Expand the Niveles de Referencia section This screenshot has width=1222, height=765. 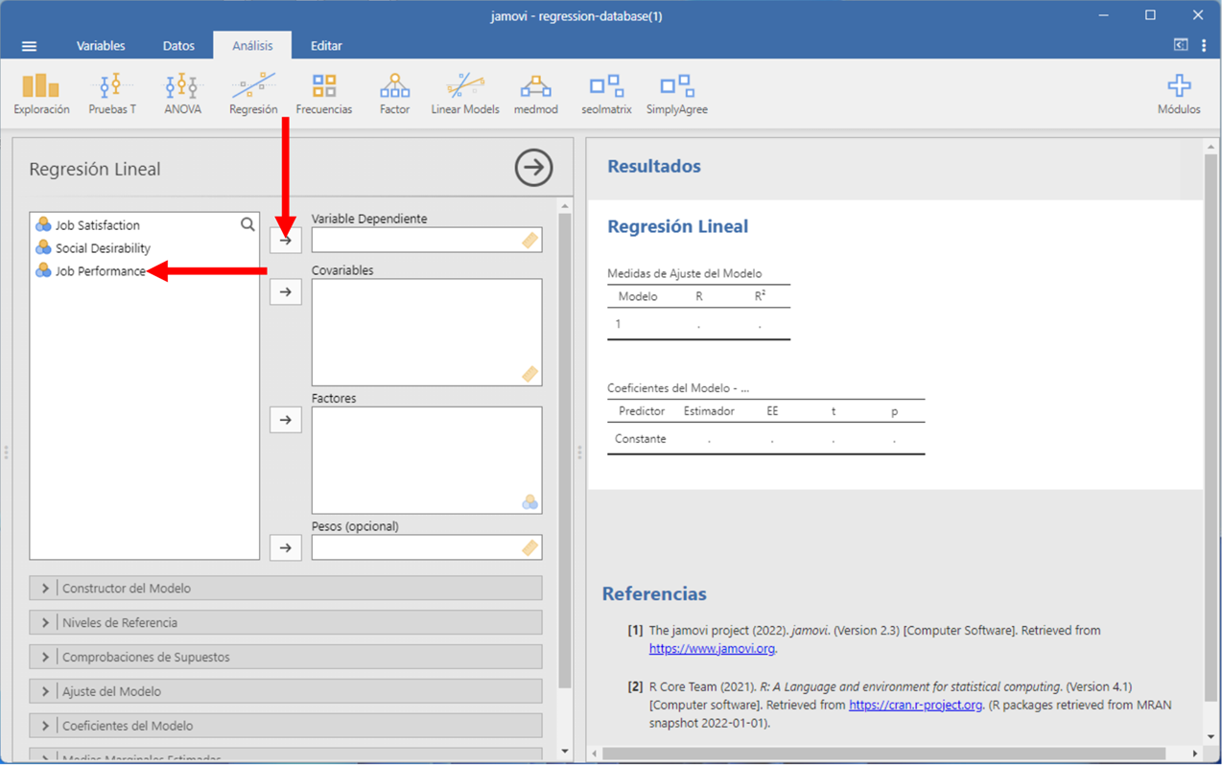pos(286,623)
